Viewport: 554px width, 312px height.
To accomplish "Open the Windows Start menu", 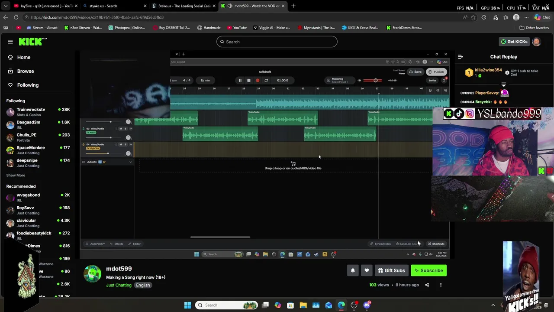I will (x=187, y=305).
